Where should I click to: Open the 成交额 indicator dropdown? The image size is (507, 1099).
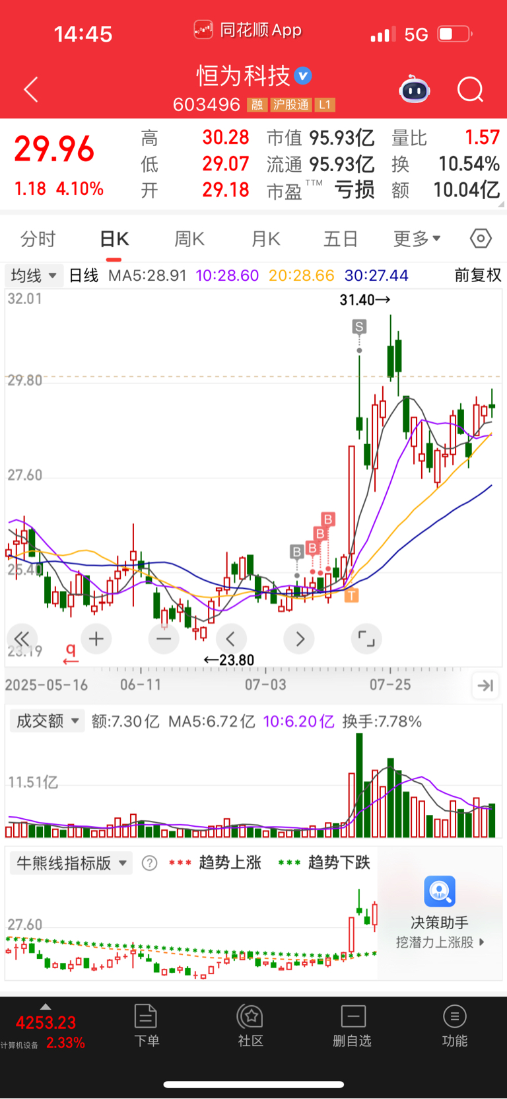tap(47, 721)
